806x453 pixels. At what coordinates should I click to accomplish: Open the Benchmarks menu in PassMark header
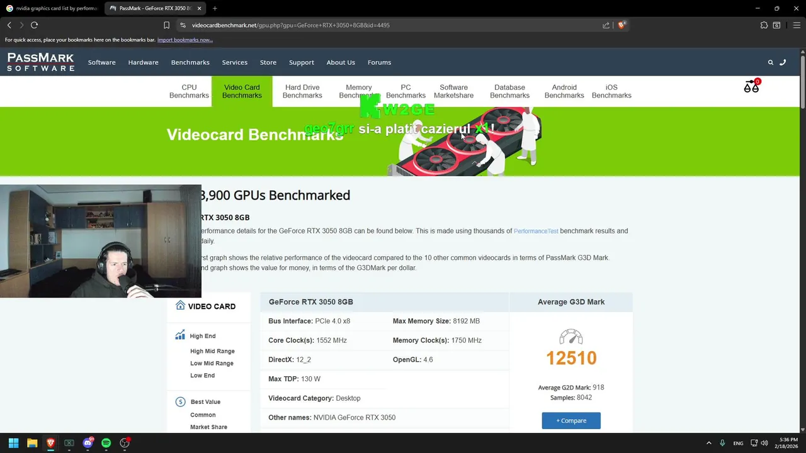point(190,62)
